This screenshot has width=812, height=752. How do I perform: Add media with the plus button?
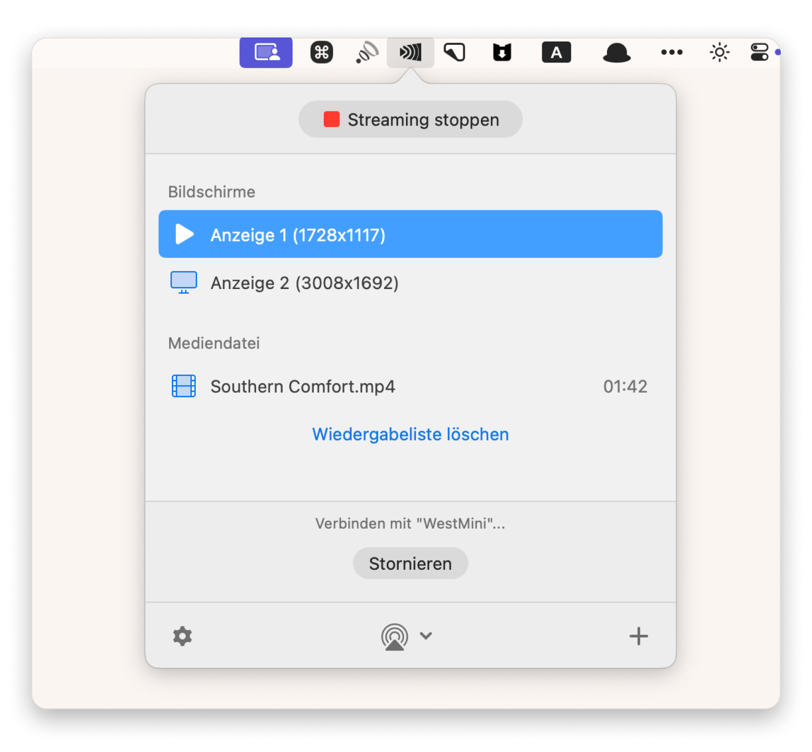tap(638, 636)
